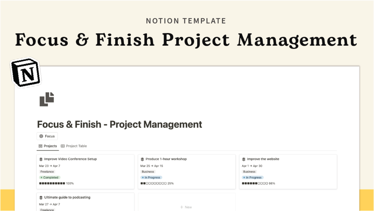Click stack icon on Improve the website

(244, 159)
